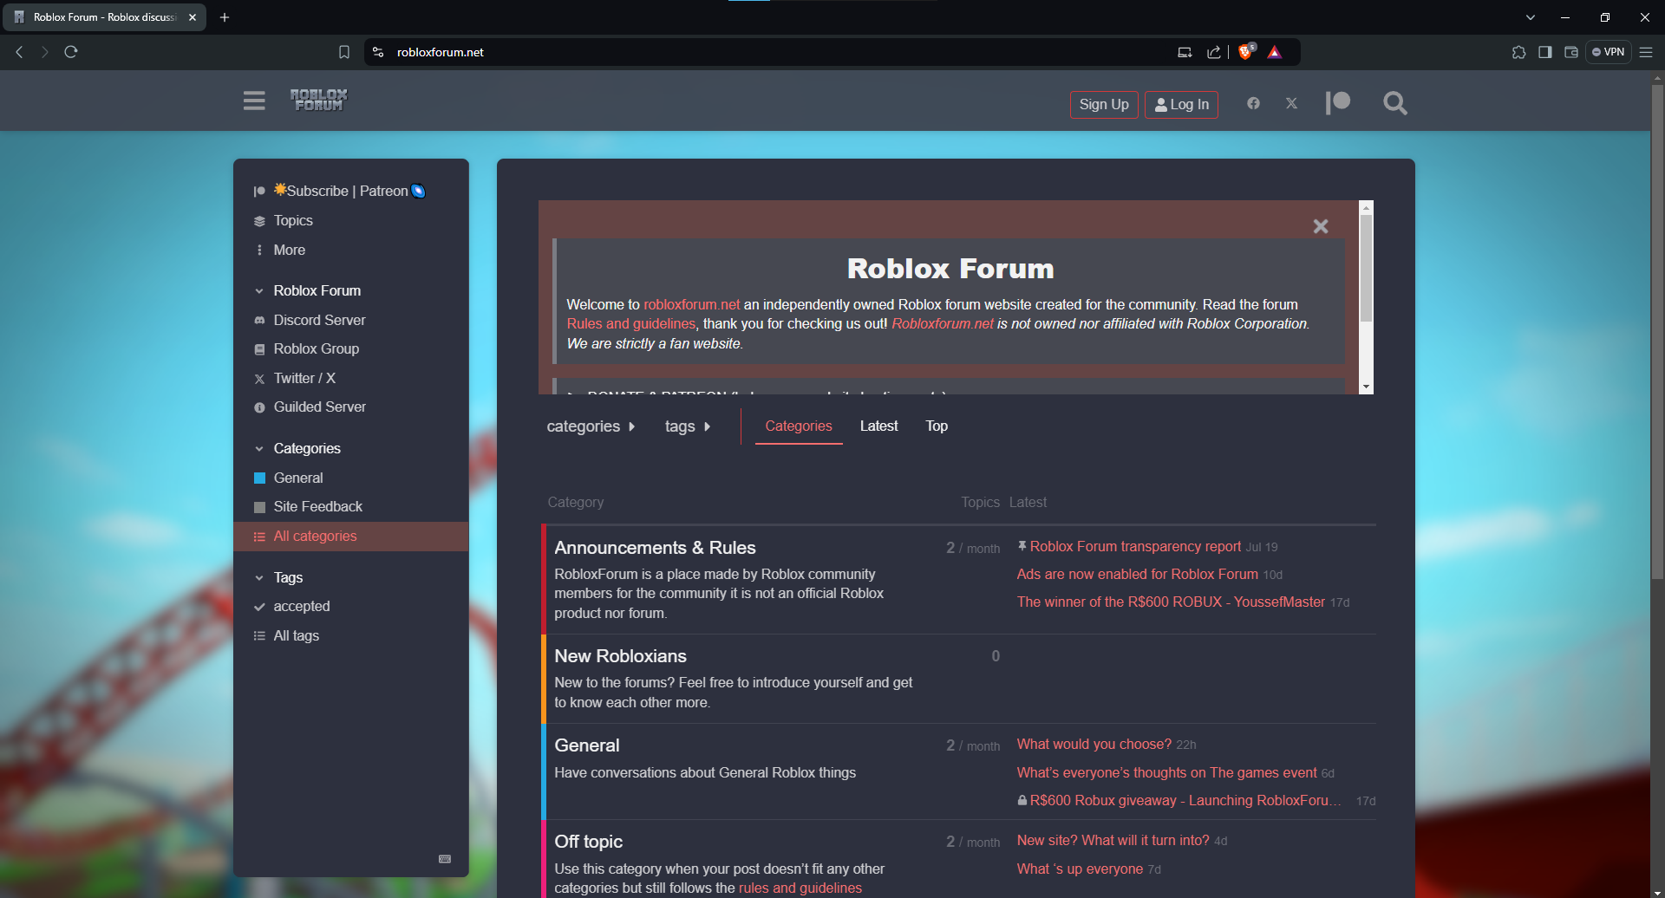This screenshot has height=898, width=1665.
Task: Open rules and guidelines link in Off topic
Action: [x=800, y=888]
